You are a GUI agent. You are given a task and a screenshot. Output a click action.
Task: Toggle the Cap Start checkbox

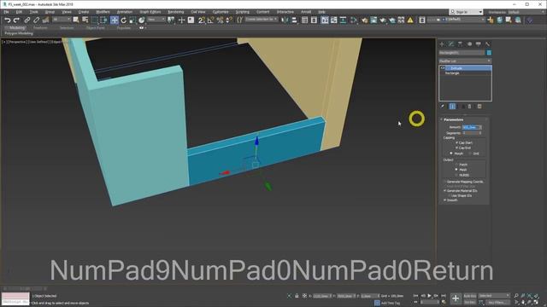pos(456,142)
